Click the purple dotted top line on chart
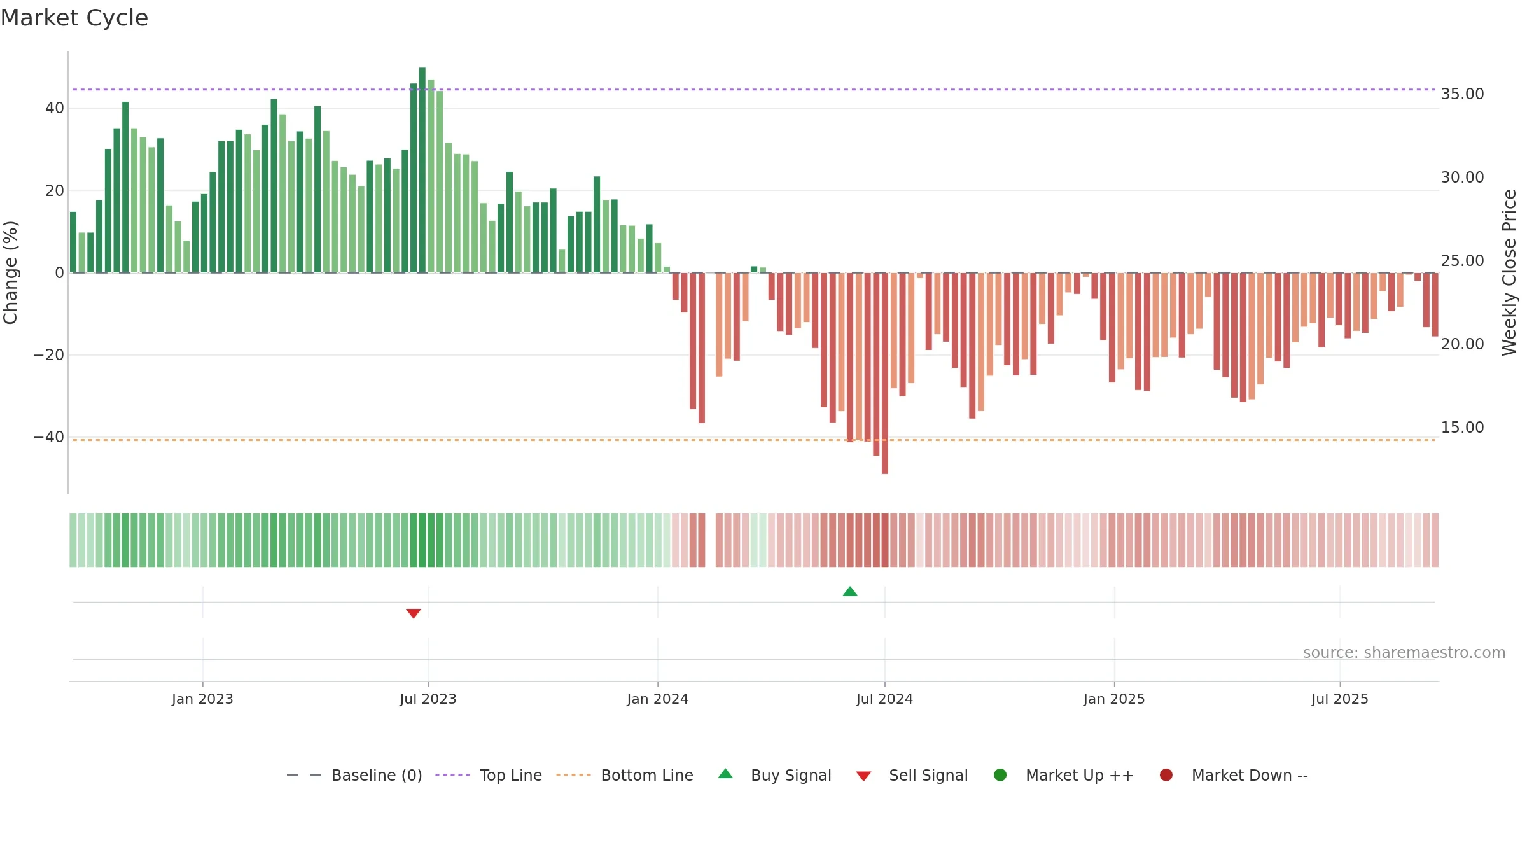Screen dimensions: 1527x859 pos(754,90)
